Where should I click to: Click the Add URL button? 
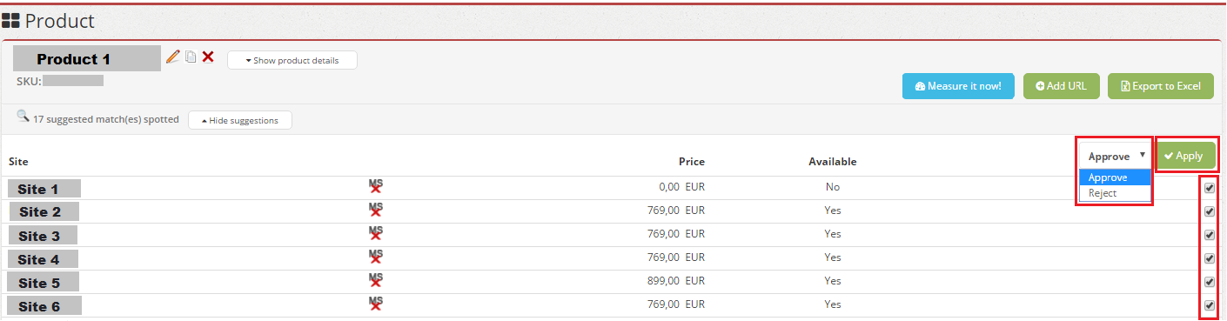click(x=1062, y=86)
